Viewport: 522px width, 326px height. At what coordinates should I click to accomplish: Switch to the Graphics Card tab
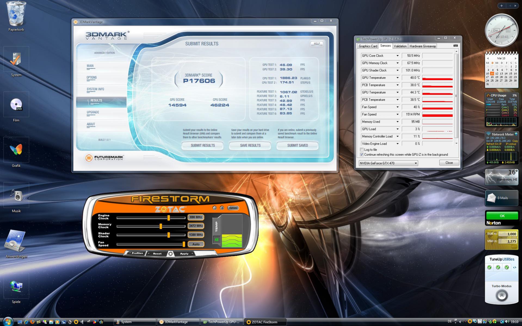pyautogui.click(x=368, y=46)
